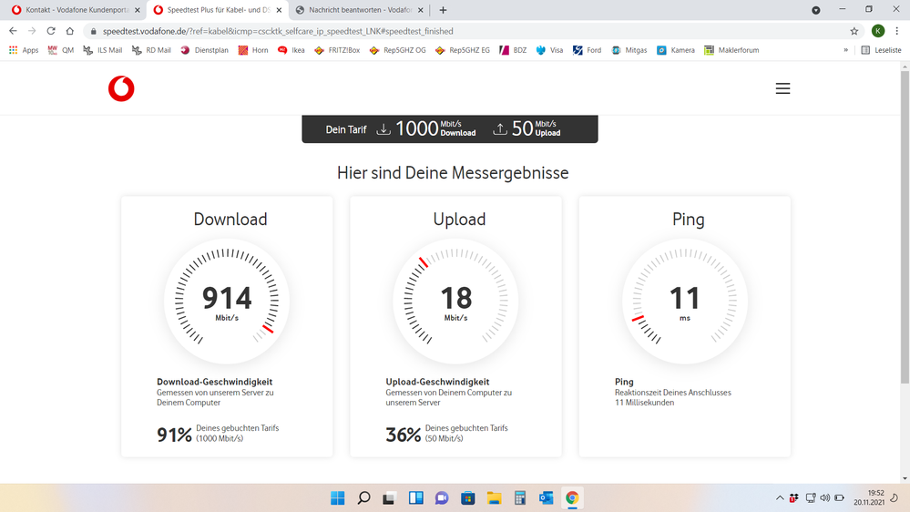
Task: Open the tab search dropdown
Action: tap(816, 10)
